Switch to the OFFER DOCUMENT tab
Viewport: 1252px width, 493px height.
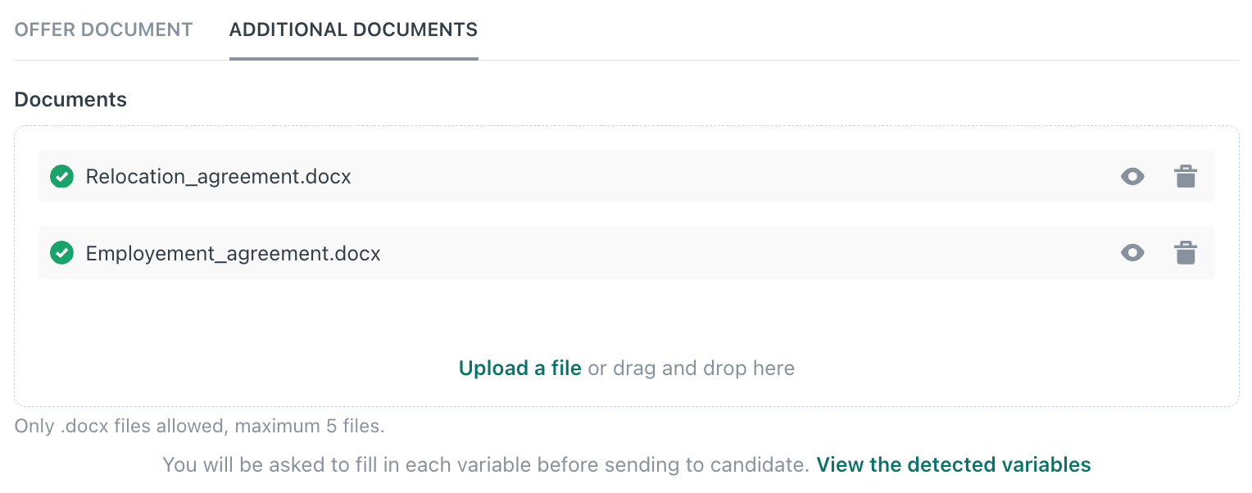(x=102, y=29)
